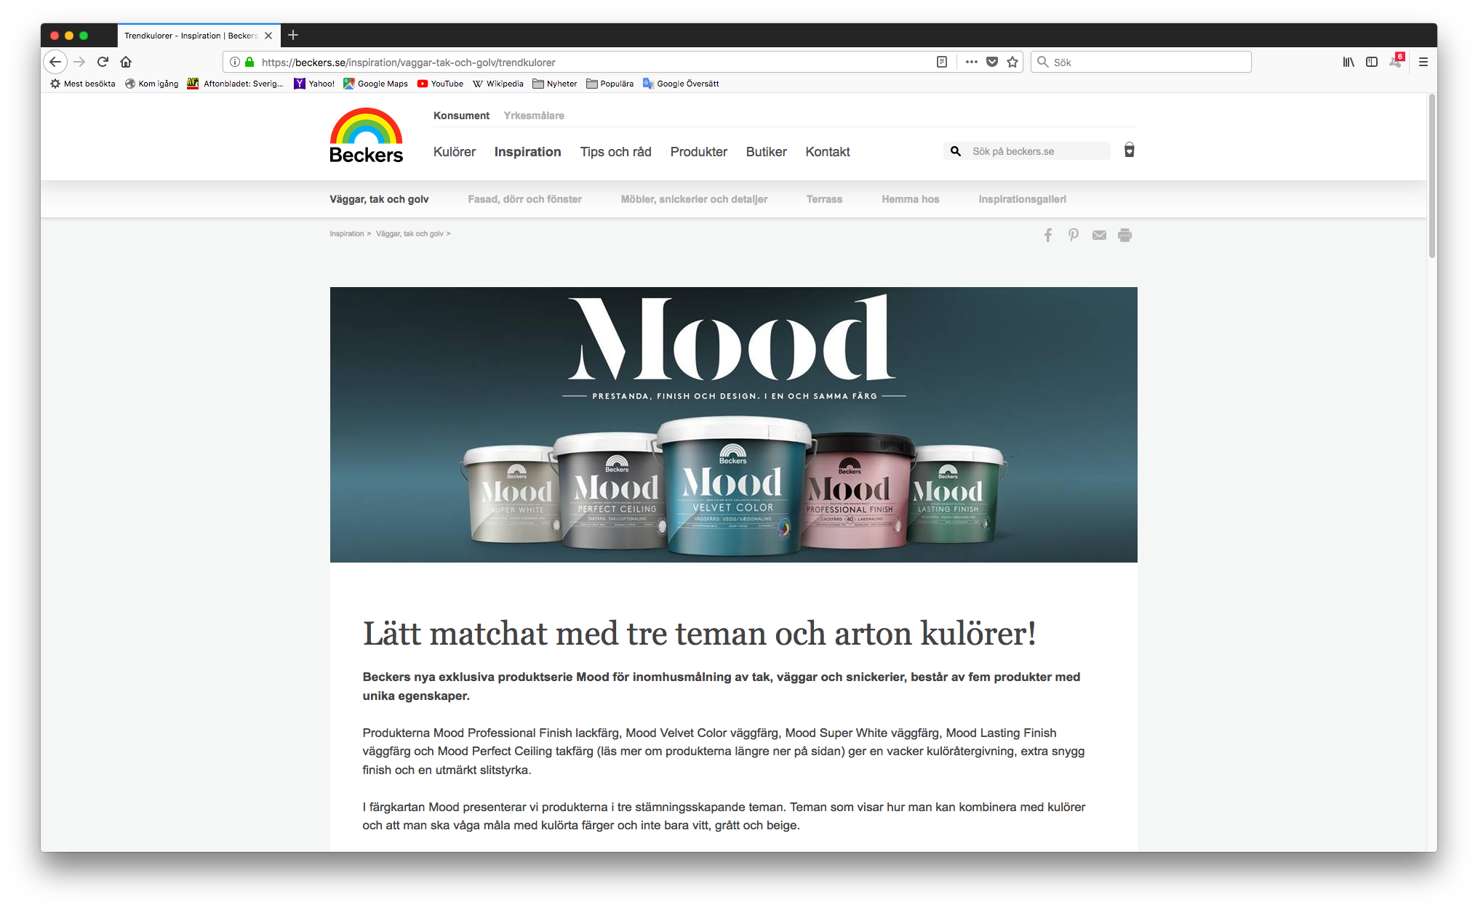Open Tips och råd menu
1478x910 pixels.
(x=615, y=151)
